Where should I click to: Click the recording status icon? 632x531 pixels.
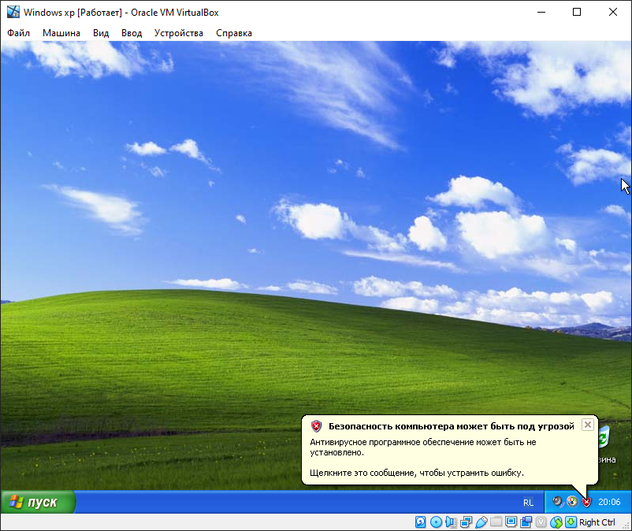coord(526,522)
